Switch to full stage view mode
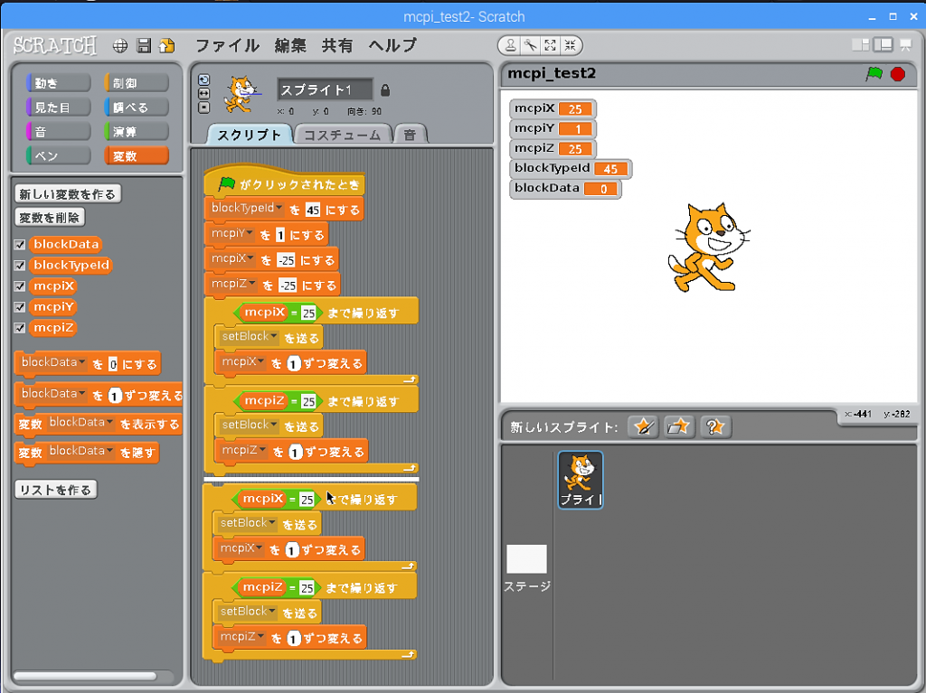The height and width of the screenshot is (693, 926). (x=883, y=45)
